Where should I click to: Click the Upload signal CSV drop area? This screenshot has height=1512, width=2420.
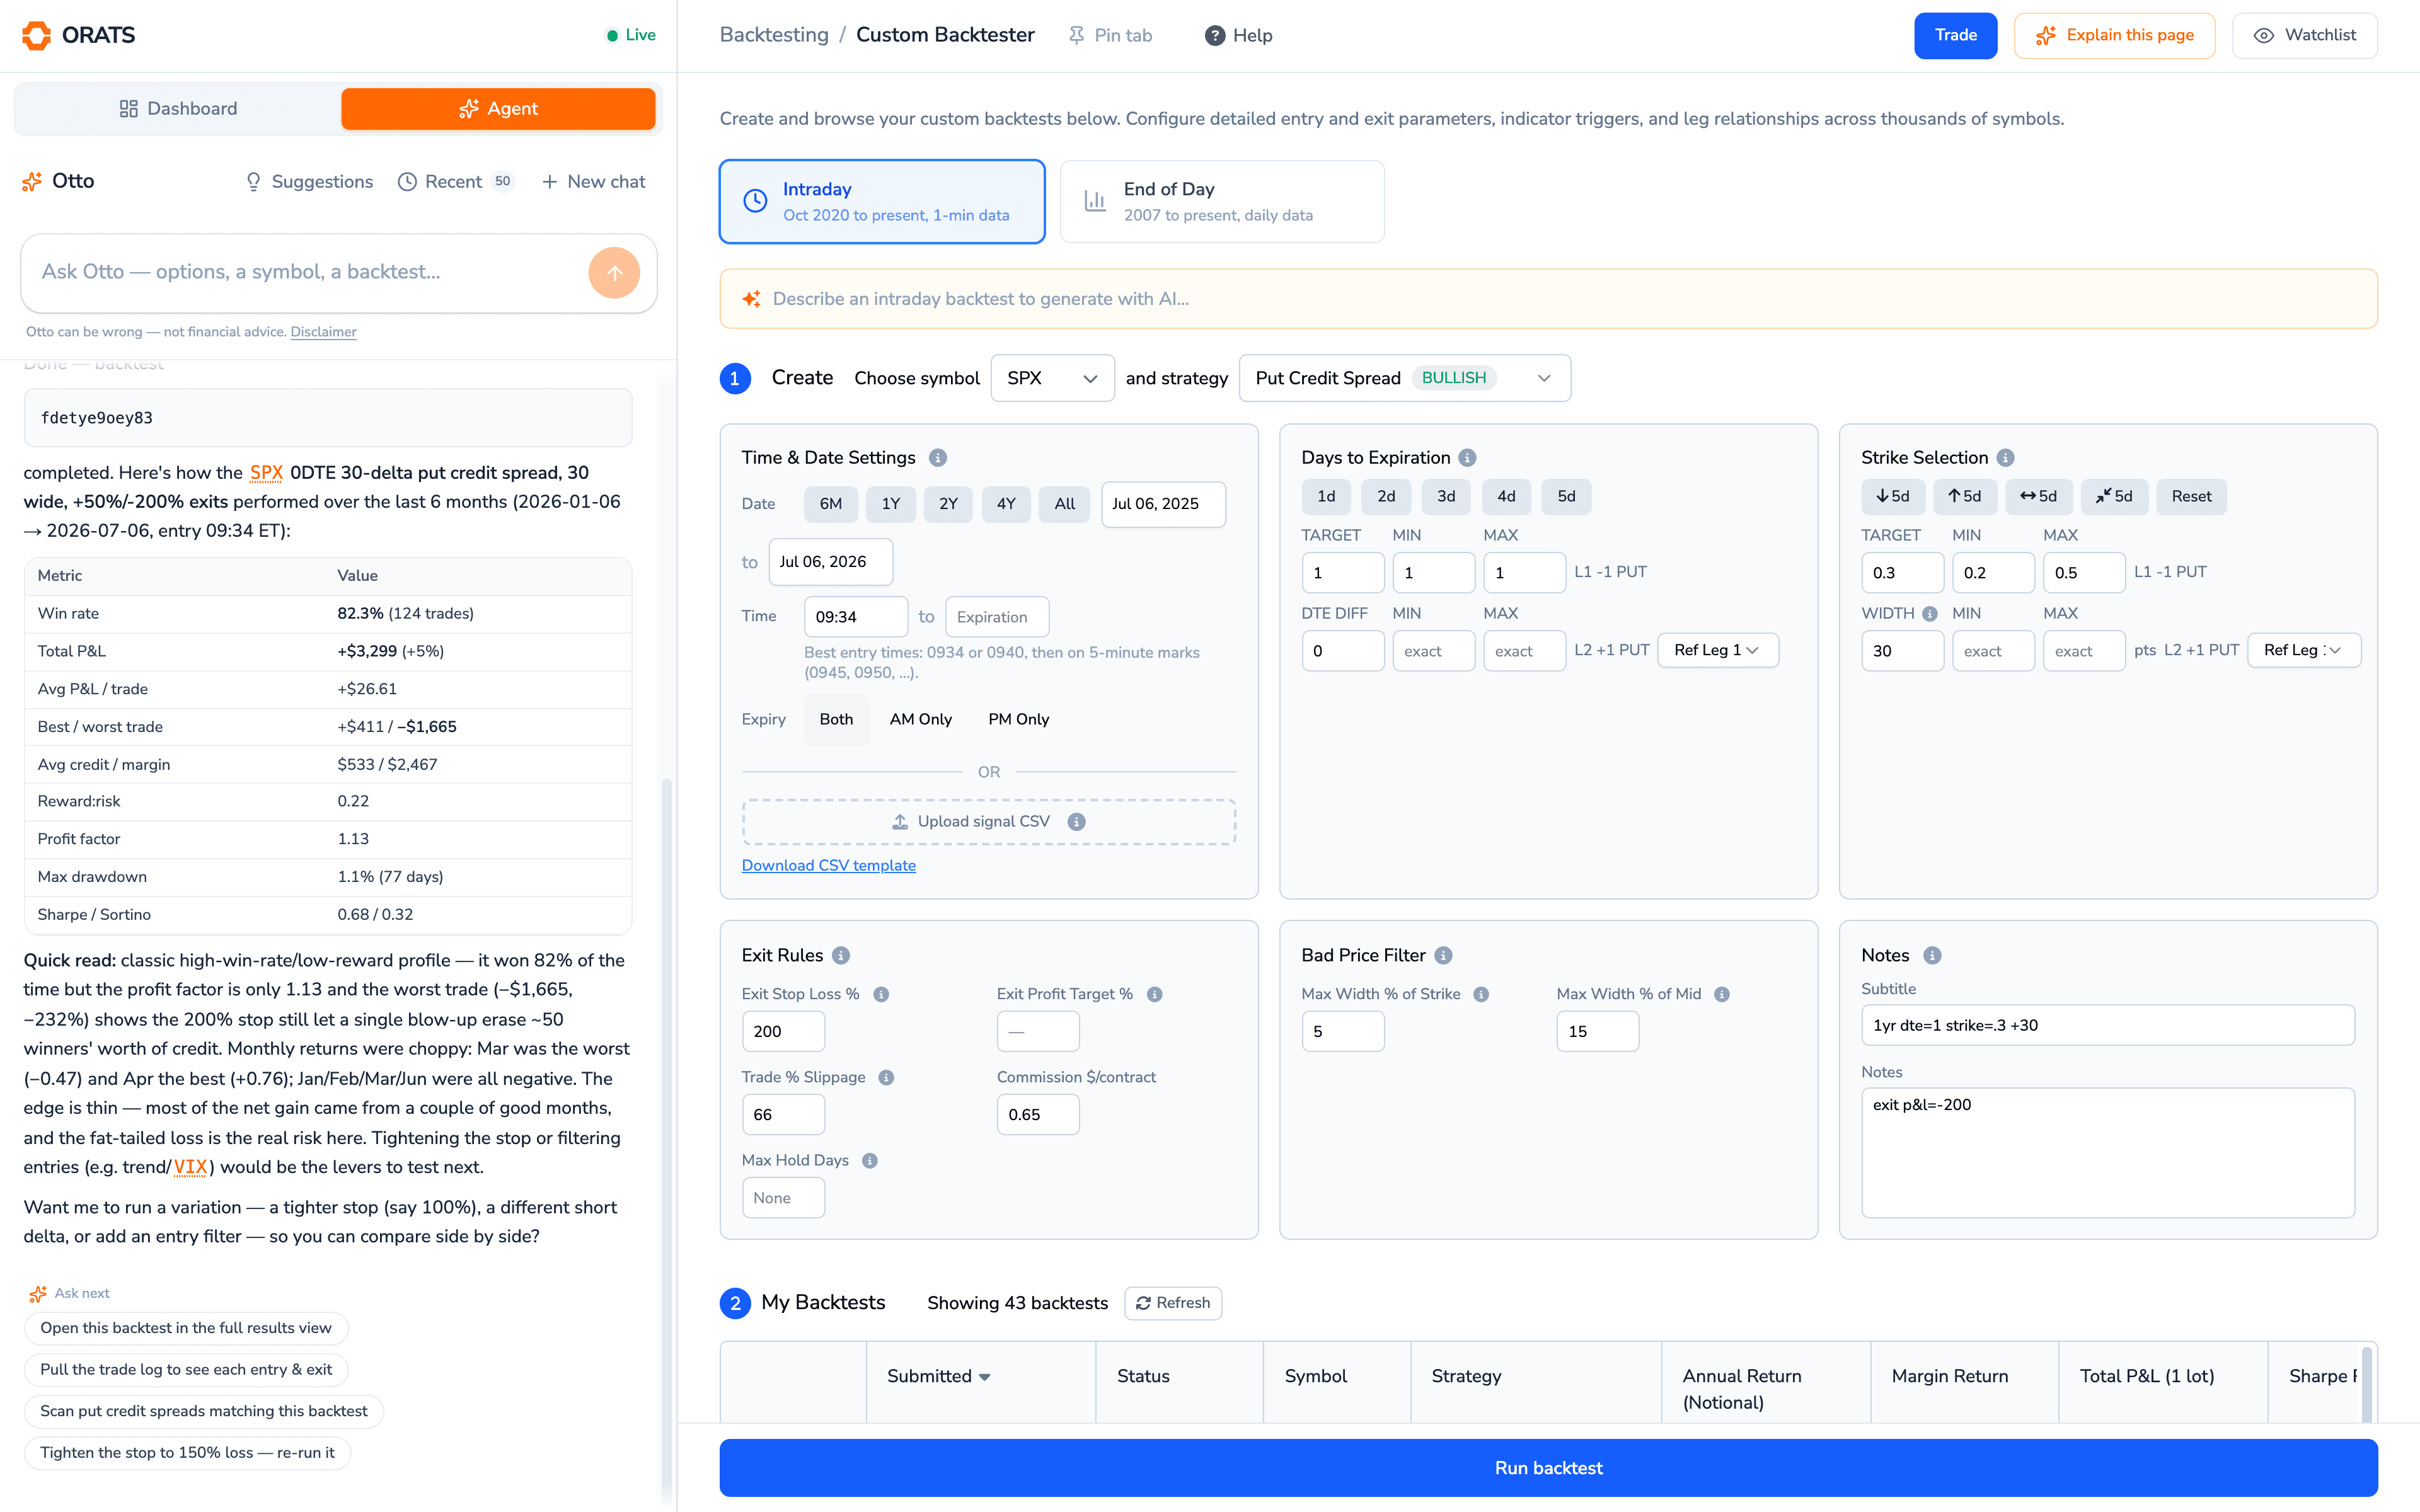[x=988, y=822]
